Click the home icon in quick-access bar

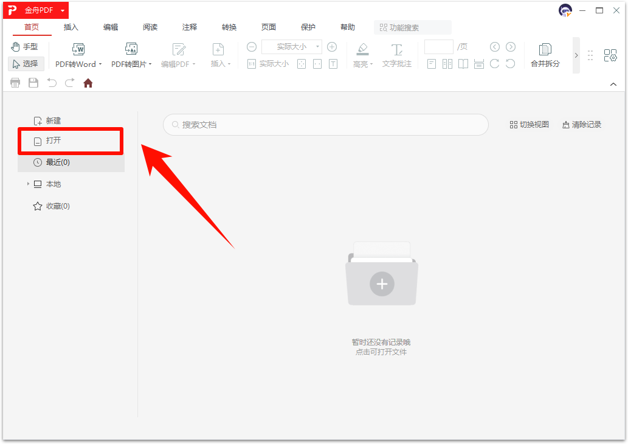point(88,83)
